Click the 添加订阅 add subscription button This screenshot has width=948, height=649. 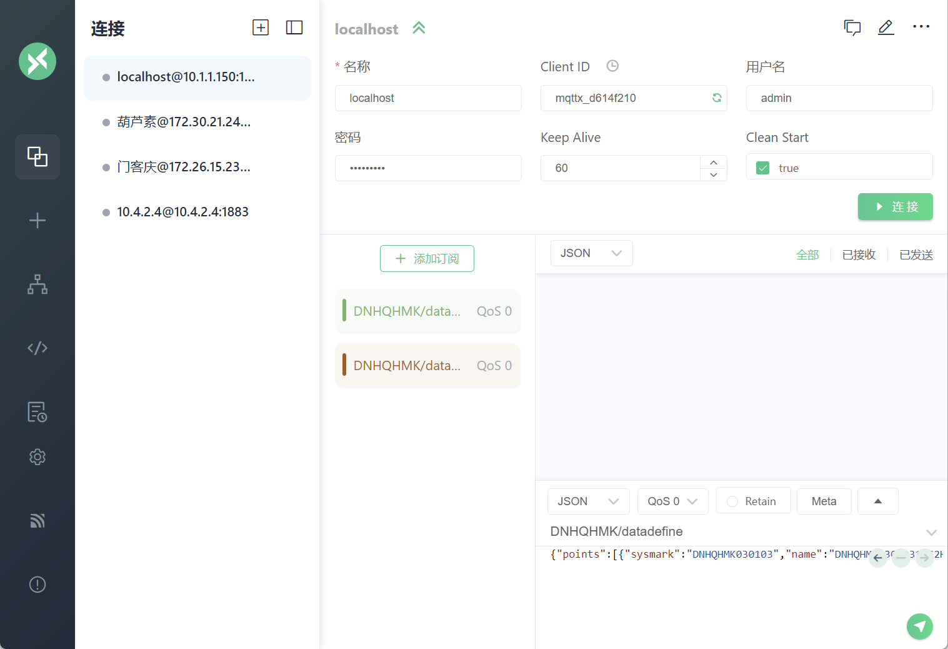point(427,259)
